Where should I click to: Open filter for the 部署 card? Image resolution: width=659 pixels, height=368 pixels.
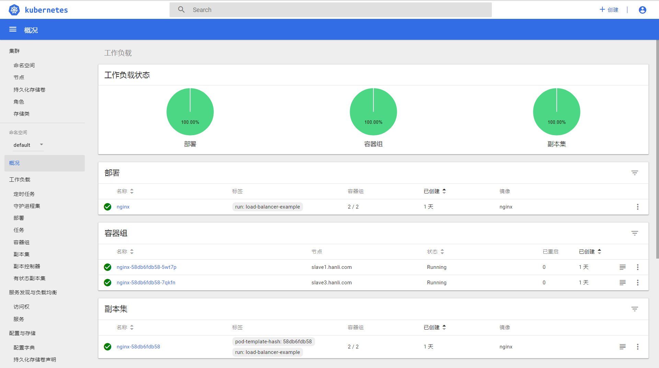tap(635, 173)
